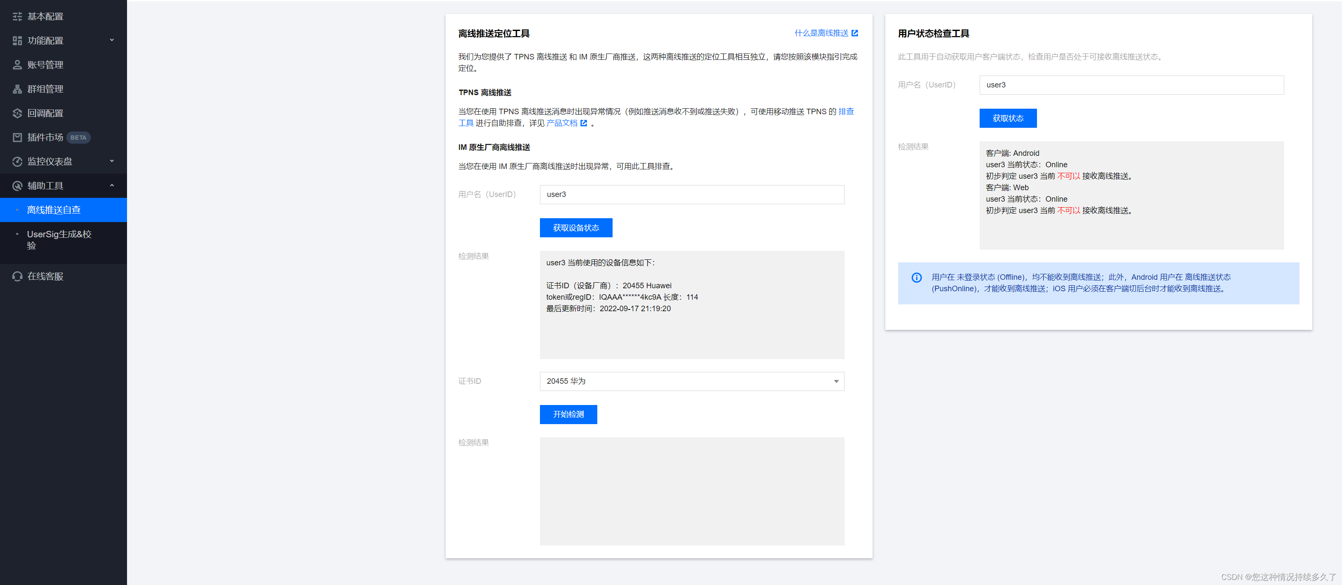Open the 什么是离线推送 link
Viewport: 1342px width, 585px height.
pyautogui.click(x=821, y=33)
